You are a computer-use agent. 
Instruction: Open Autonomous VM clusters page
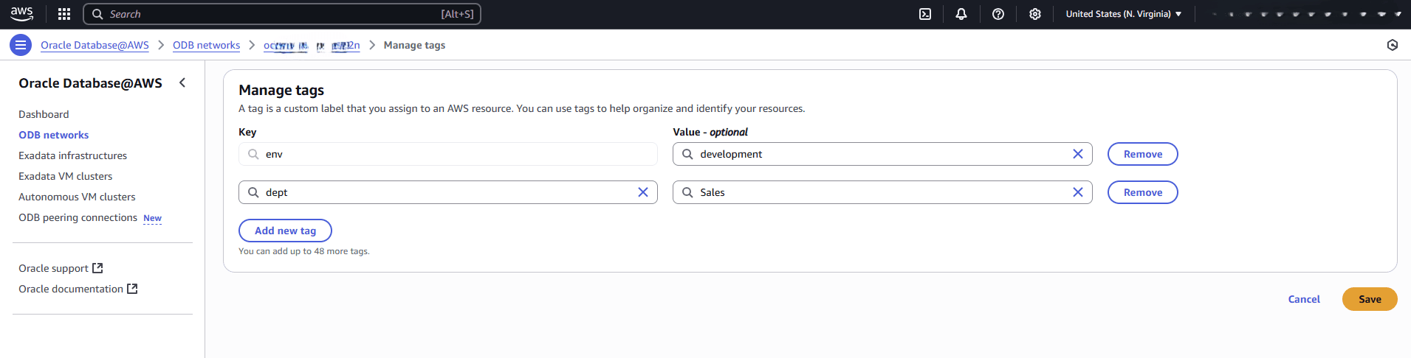tap(77, 197)
